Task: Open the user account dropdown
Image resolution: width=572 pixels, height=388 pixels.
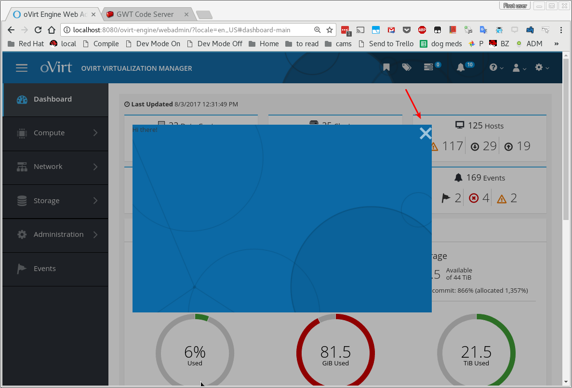Action: [x=519, y=68]
